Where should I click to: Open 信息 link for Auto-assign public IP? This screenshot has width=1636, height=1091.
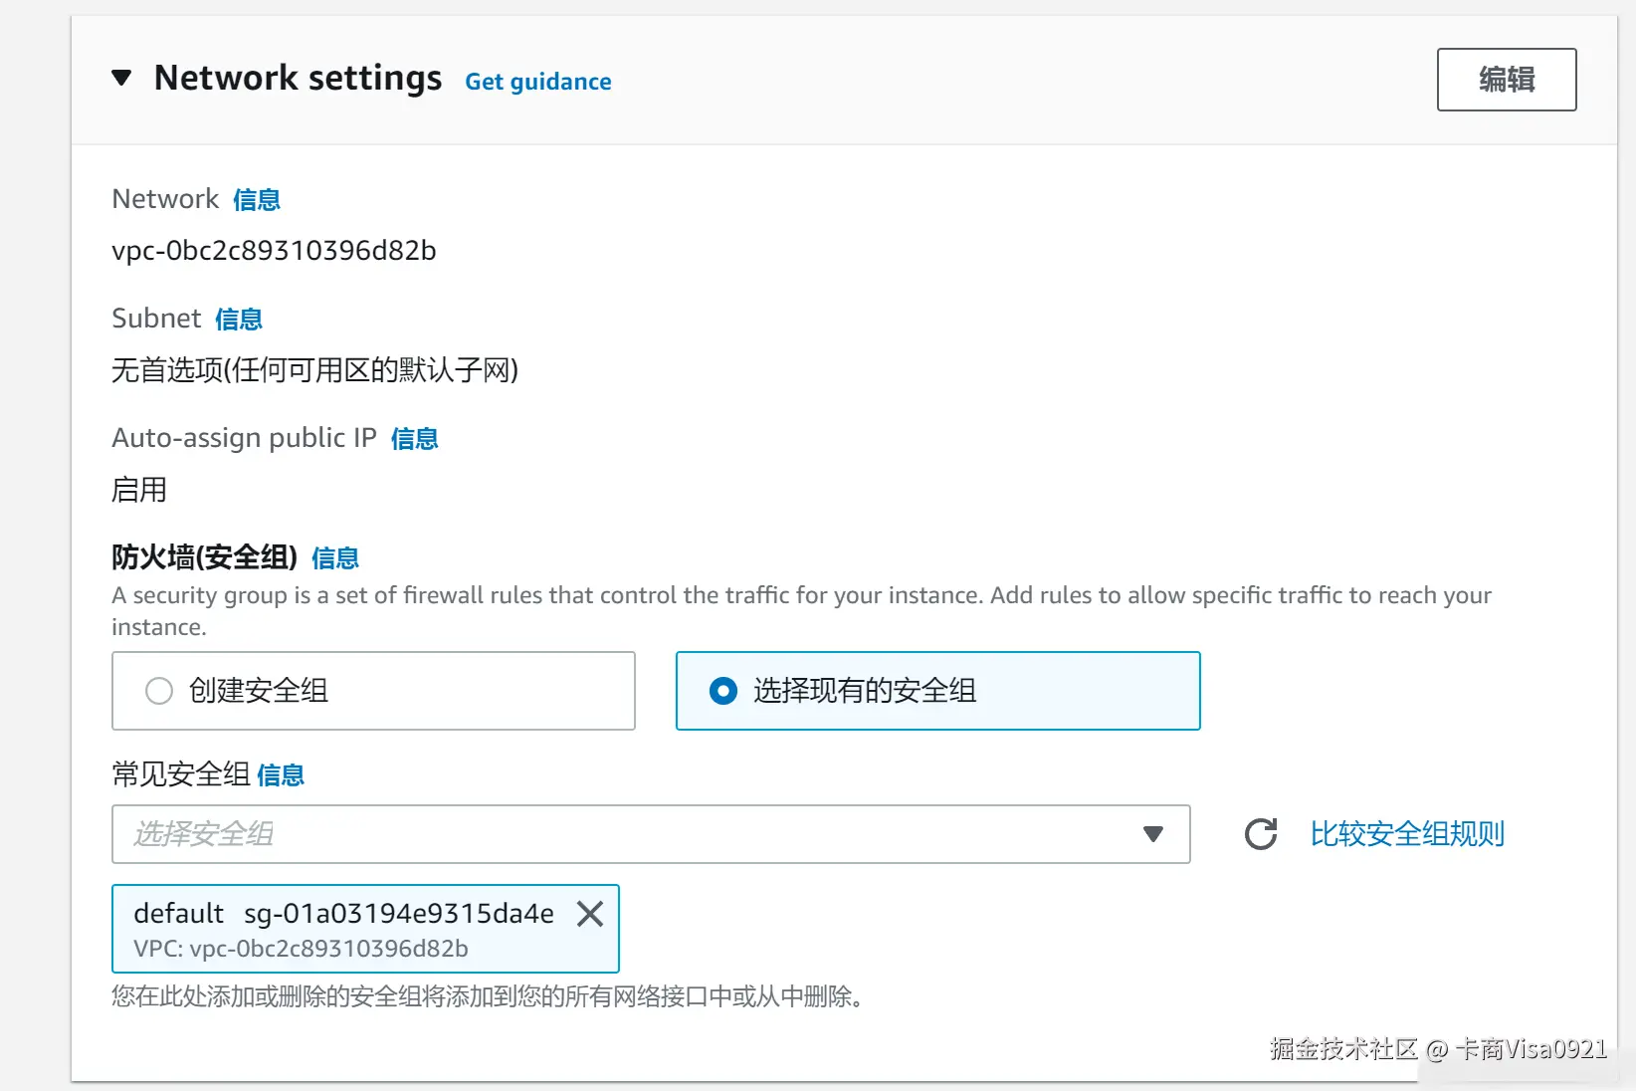414,439
